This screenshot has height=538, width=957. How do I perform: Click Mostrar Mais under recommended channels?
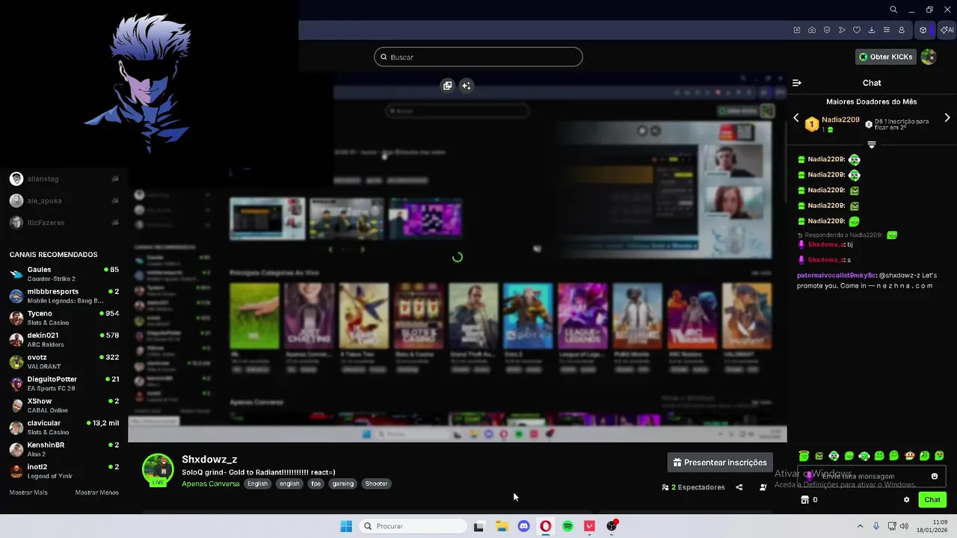coord(28,492)
